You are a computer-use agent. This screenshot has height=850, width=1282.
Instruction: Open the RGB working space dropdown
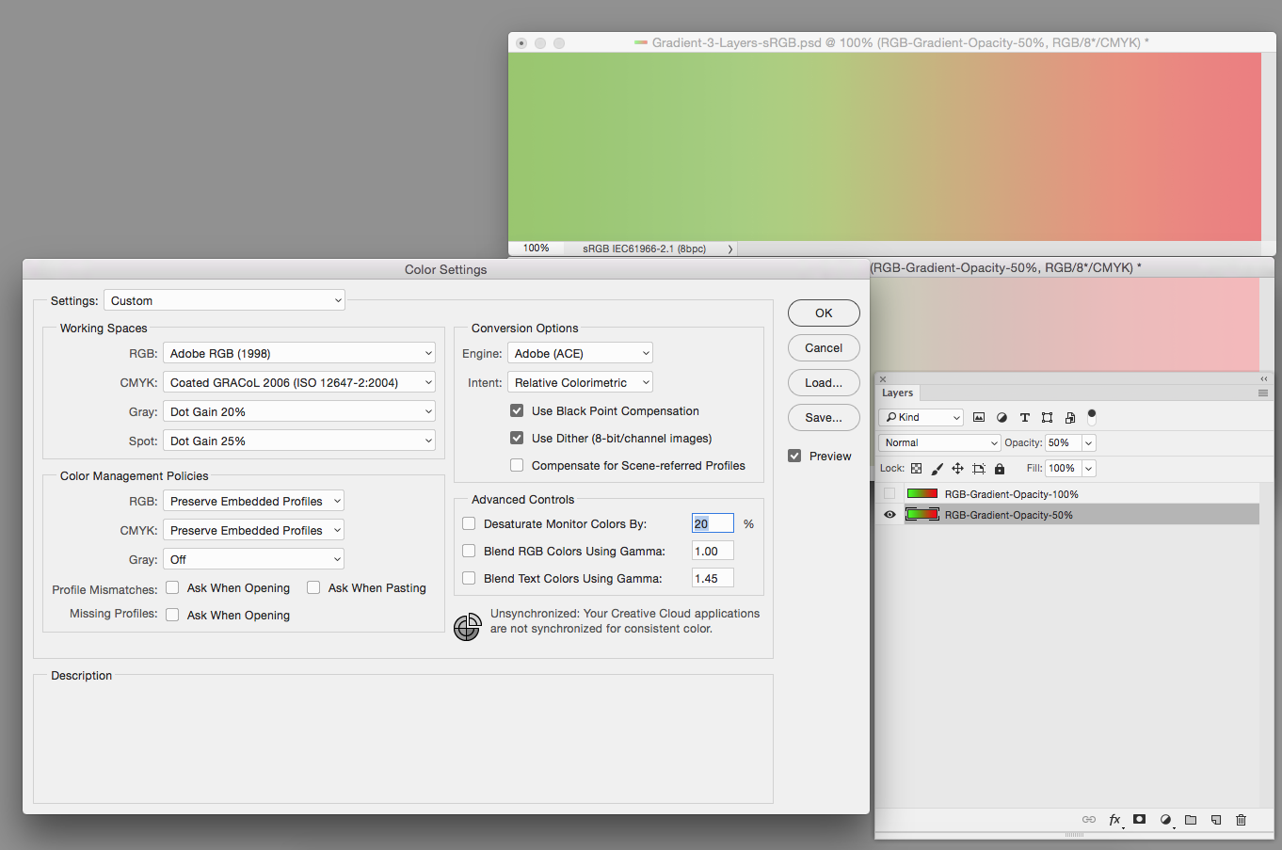point(298,354)
